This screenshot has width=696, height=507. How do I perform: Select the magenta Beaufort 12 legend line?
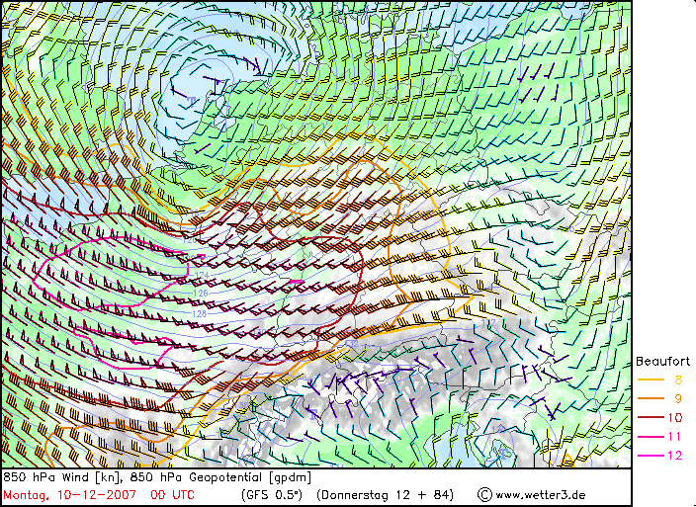651,456
